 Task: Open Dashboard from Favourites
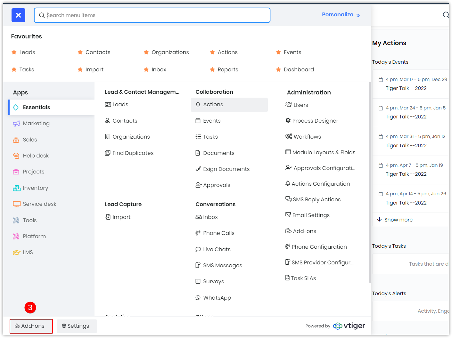coord(299,69)
